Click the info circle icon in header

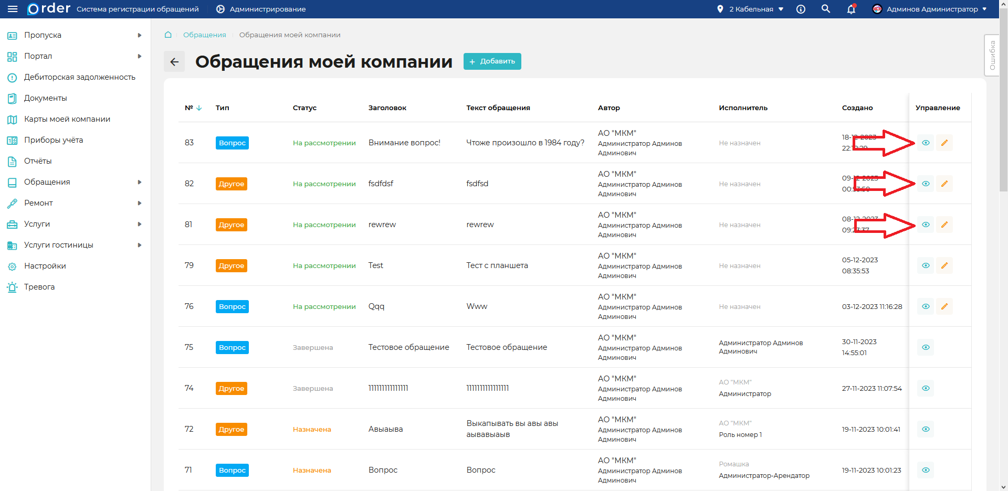[801, 9]
